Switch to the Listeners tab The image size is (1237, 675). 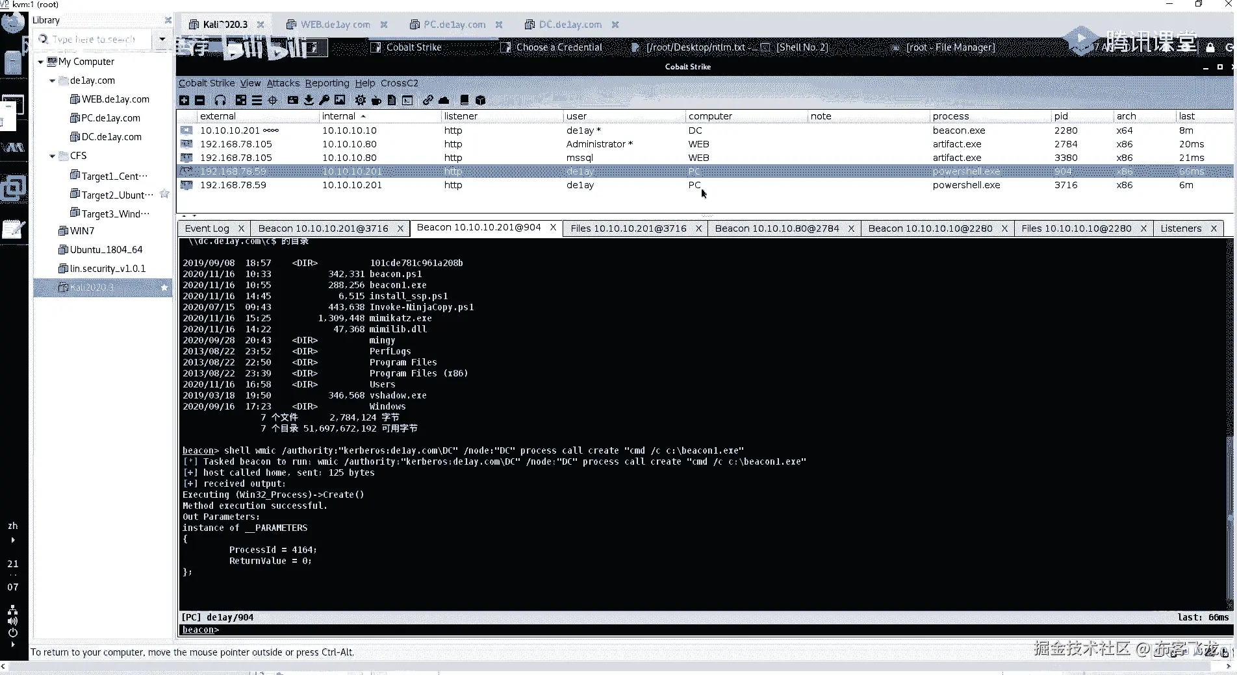tap(1181, 228)
